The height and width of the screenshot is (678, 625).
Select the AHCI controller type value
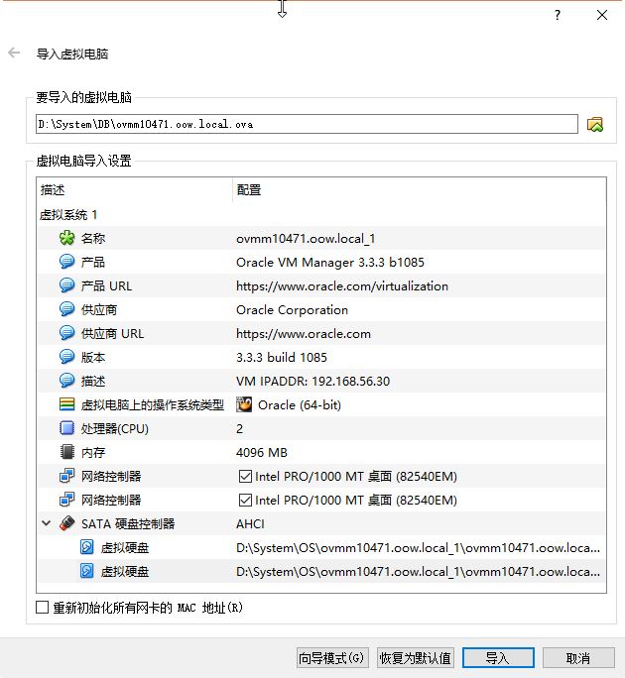pos(250,523)
